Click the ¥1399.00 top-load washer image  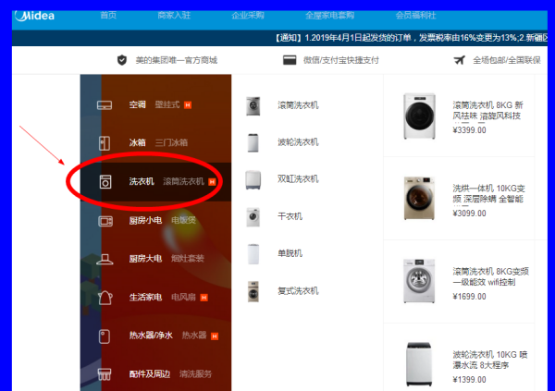(x=419, y=364)
